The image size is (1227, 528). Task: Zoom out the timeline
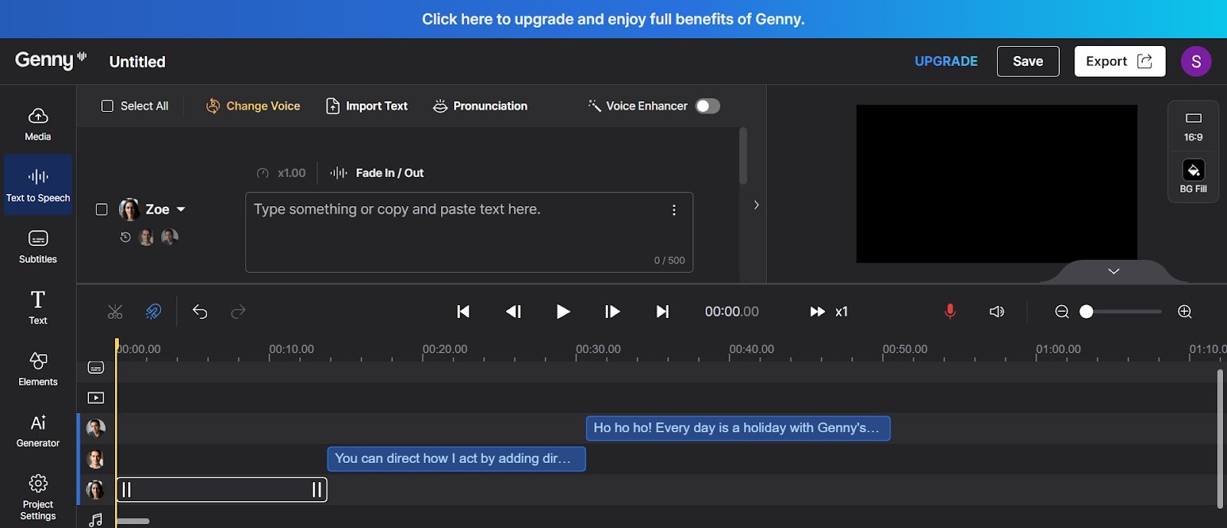1062,312
